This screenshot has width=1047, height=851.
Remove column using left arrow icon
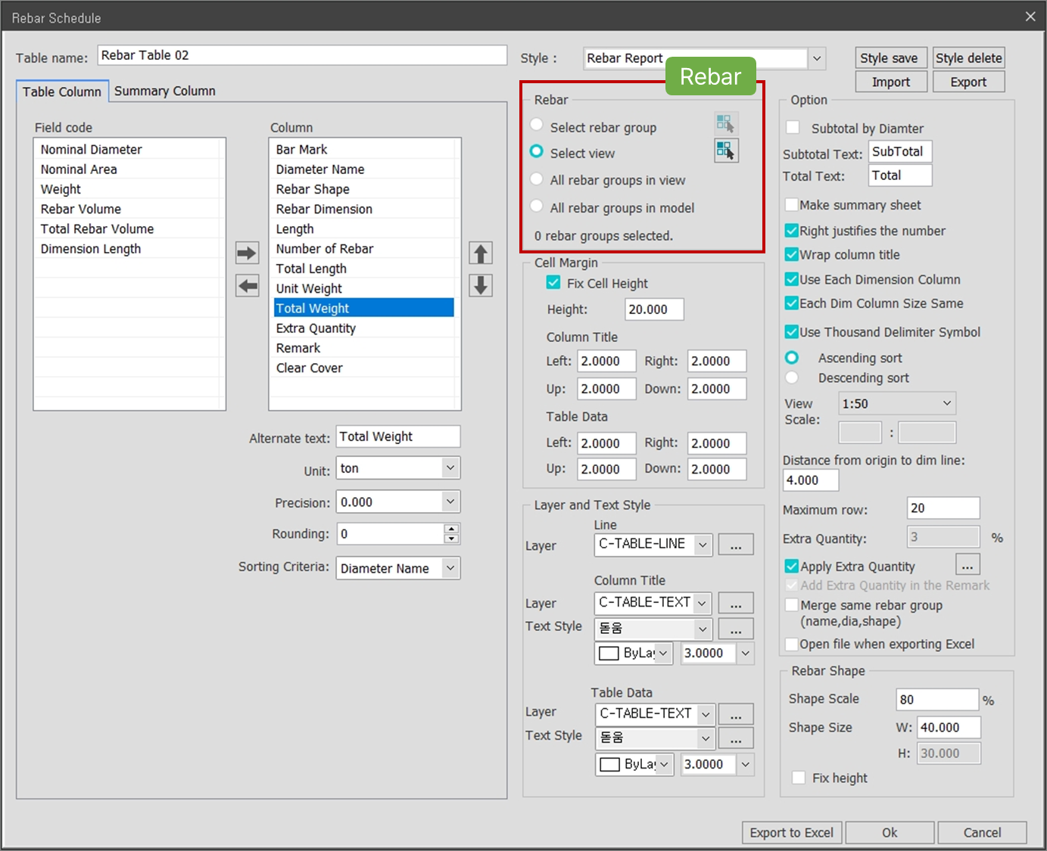(x=247, y=286)
